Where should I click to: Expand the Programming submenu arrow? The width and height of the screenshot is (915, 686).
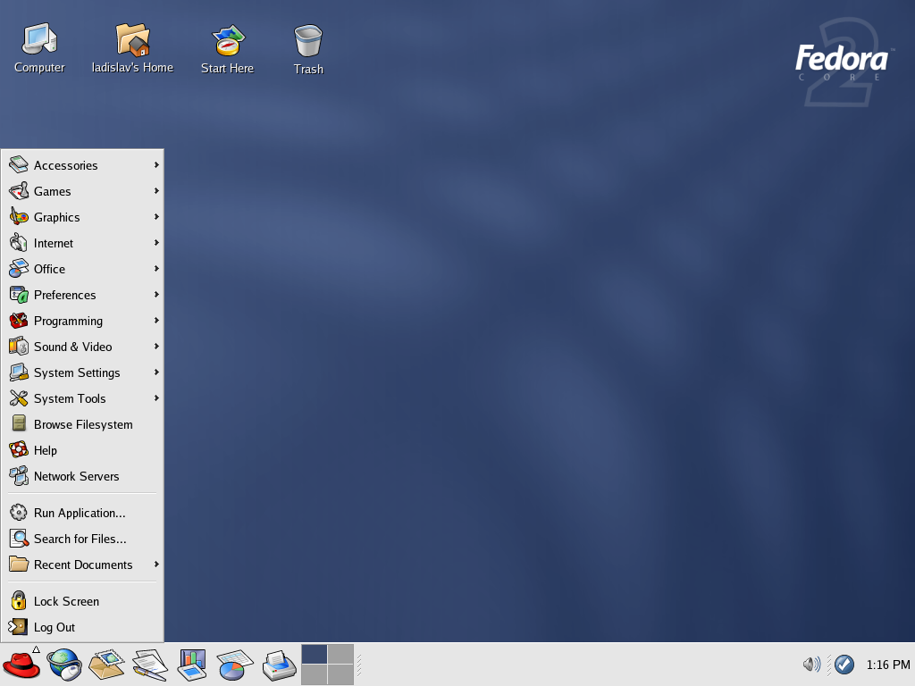(156, 321)
